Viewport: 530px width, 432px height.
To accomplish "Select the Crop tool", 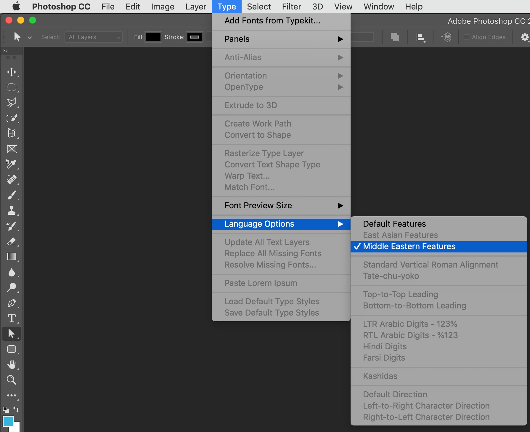I will tap(12, 133).
